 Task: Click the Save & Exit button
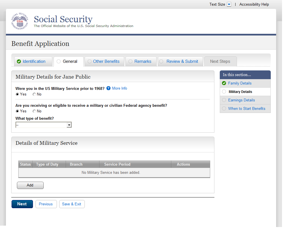coord(72,204)
